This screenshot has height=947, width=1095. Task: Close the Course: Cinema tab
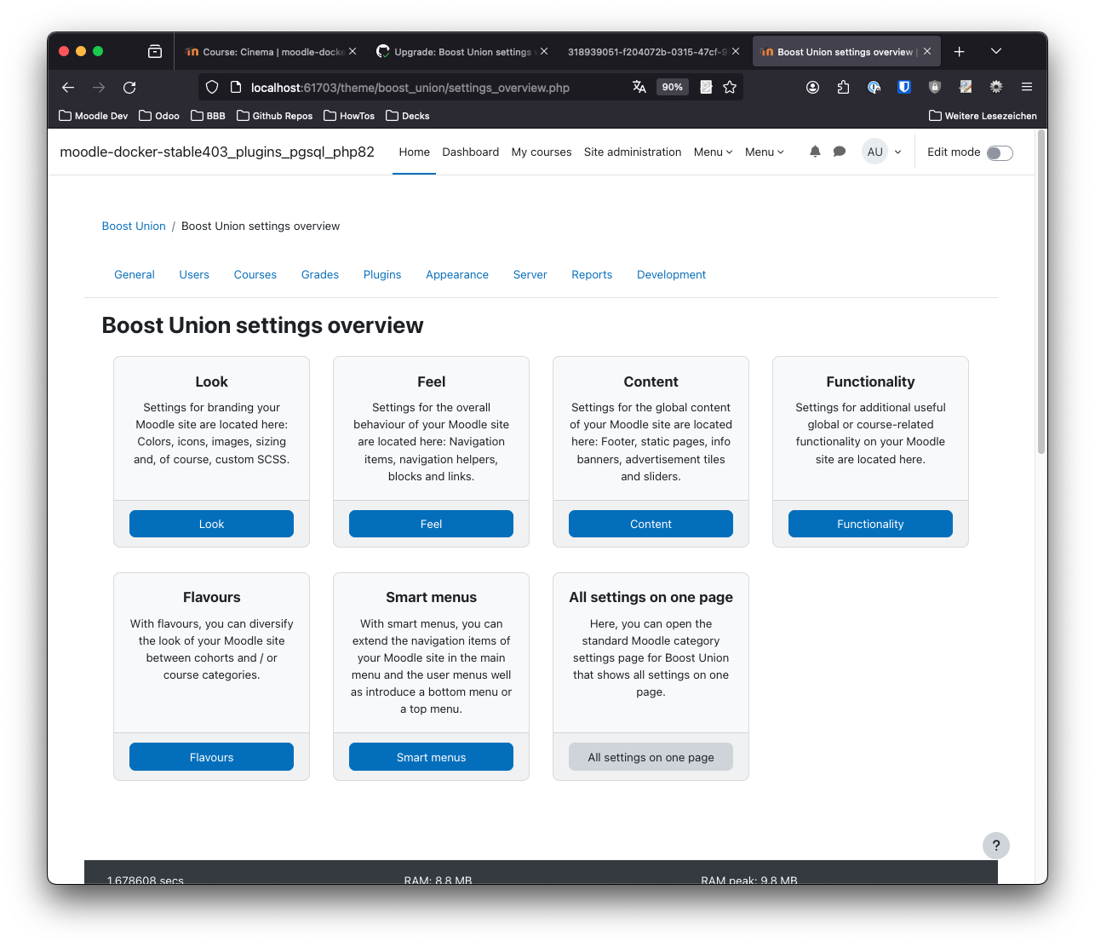353,51
